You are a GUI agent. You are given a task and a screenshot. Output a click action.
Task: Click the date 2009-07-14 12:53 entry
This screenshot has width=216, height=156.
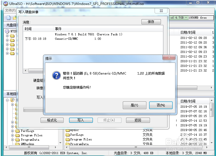(x=194, y=121)
